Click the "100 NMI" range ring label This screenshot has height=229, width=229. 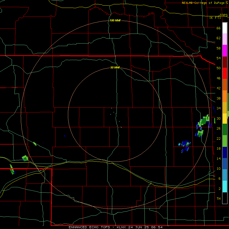115,20
